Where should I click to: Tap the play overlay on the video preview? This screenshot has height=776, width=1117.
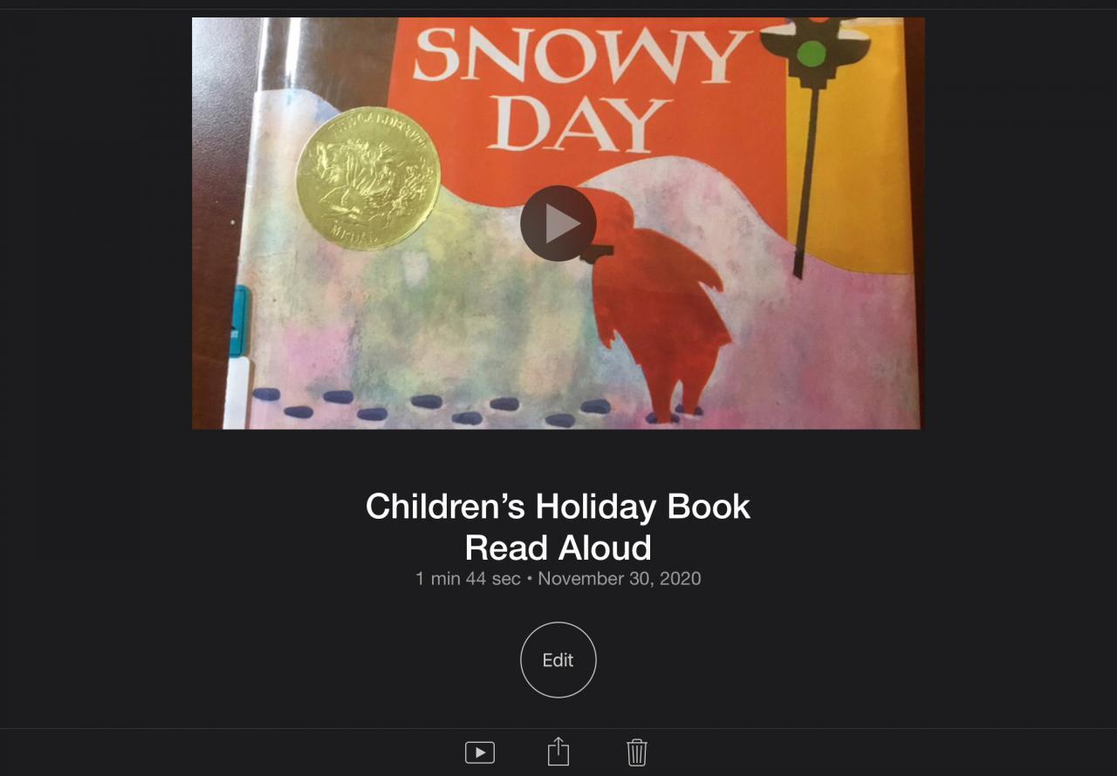(558, 223)
